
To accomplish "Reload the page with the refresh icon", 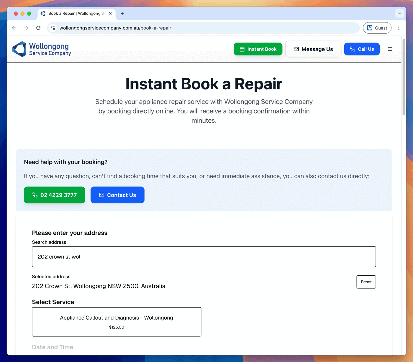I will tap(38, 28).
